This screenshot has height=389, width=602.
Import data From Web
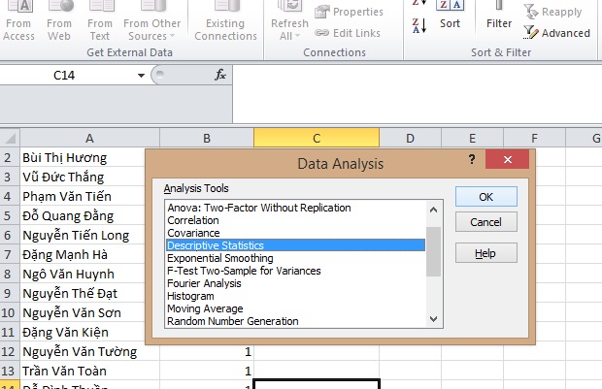[x=59, y=22]
